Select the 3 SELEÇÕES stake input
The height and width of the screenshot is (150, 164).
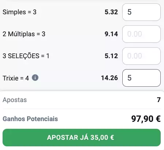(x=141, y=56)
